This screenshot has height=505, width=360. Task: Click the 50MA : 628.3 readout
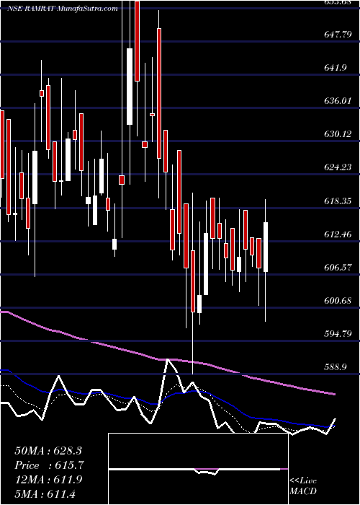click(x=48, y=450)
